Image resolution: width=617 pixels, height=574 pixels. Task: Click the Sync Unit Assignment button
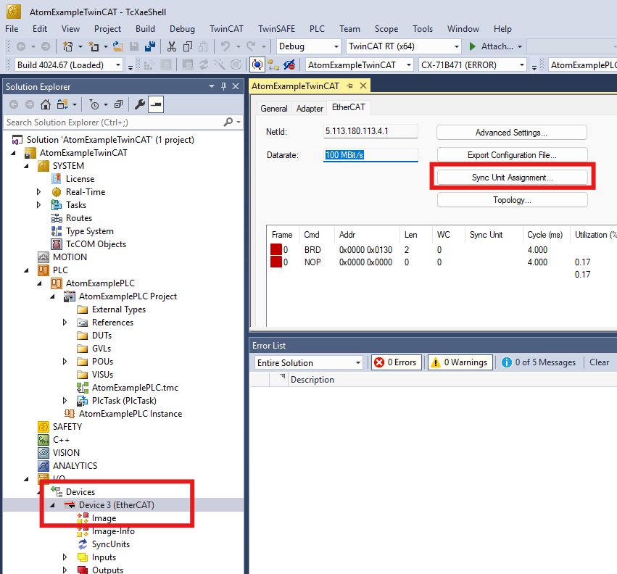pos(512,177)
